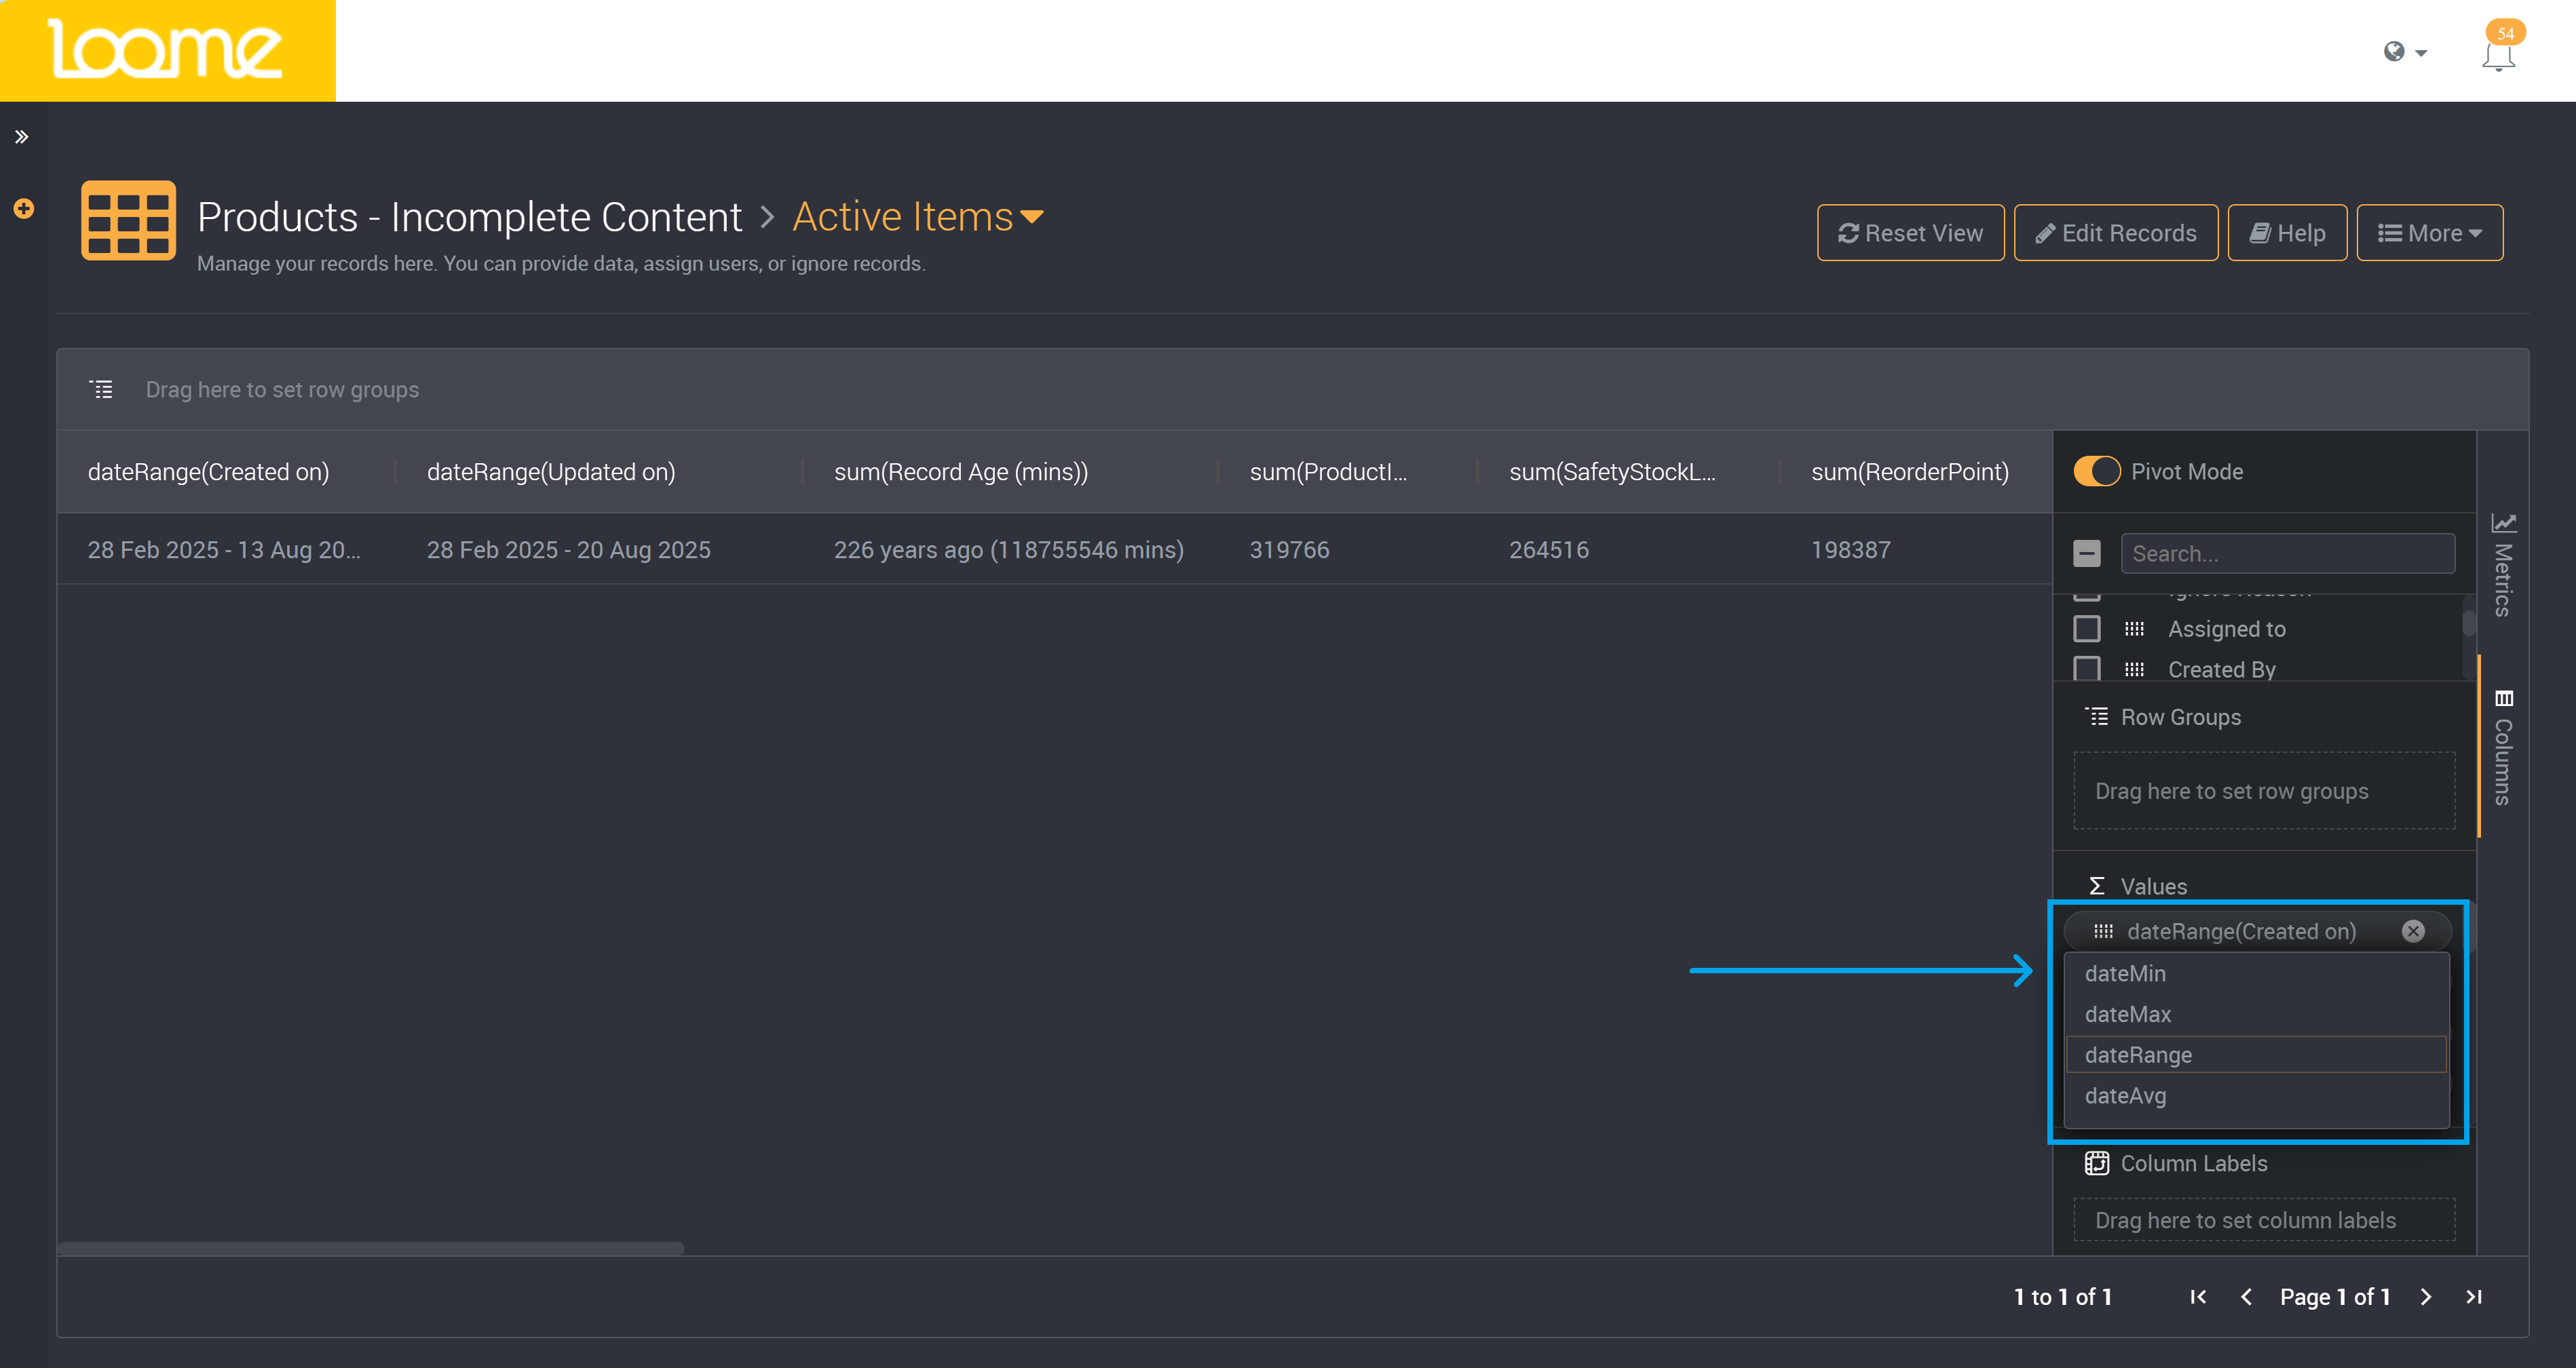Click the 226 years ago record age cell

1008,549
